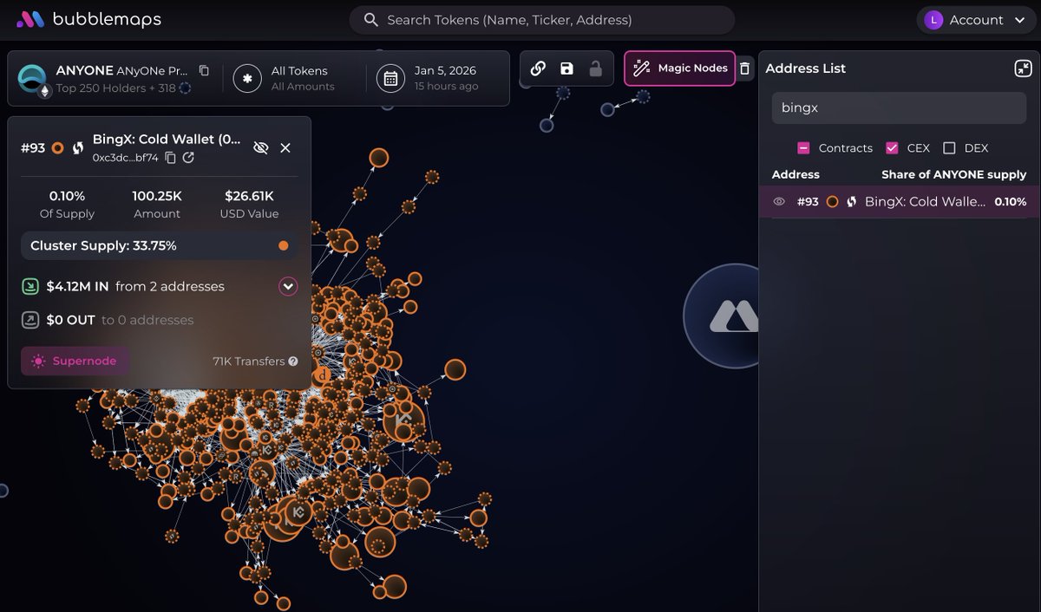Toggle the Contracts checkbox
This screenshot has height=612, width=1041.
pyautogui.click(x=803, y=148)
